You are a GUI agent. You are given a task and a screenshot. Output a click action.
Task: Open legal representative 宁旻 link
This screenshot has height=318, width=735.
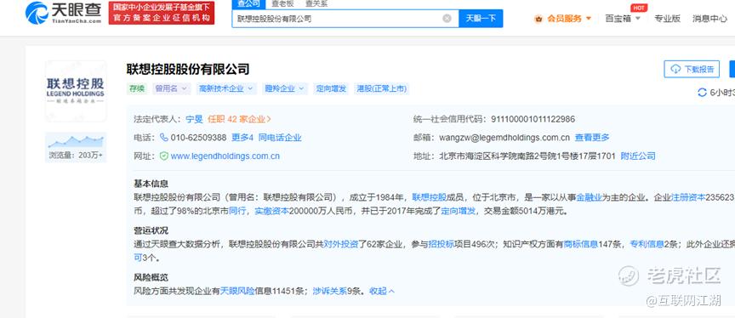coord(194,119)
